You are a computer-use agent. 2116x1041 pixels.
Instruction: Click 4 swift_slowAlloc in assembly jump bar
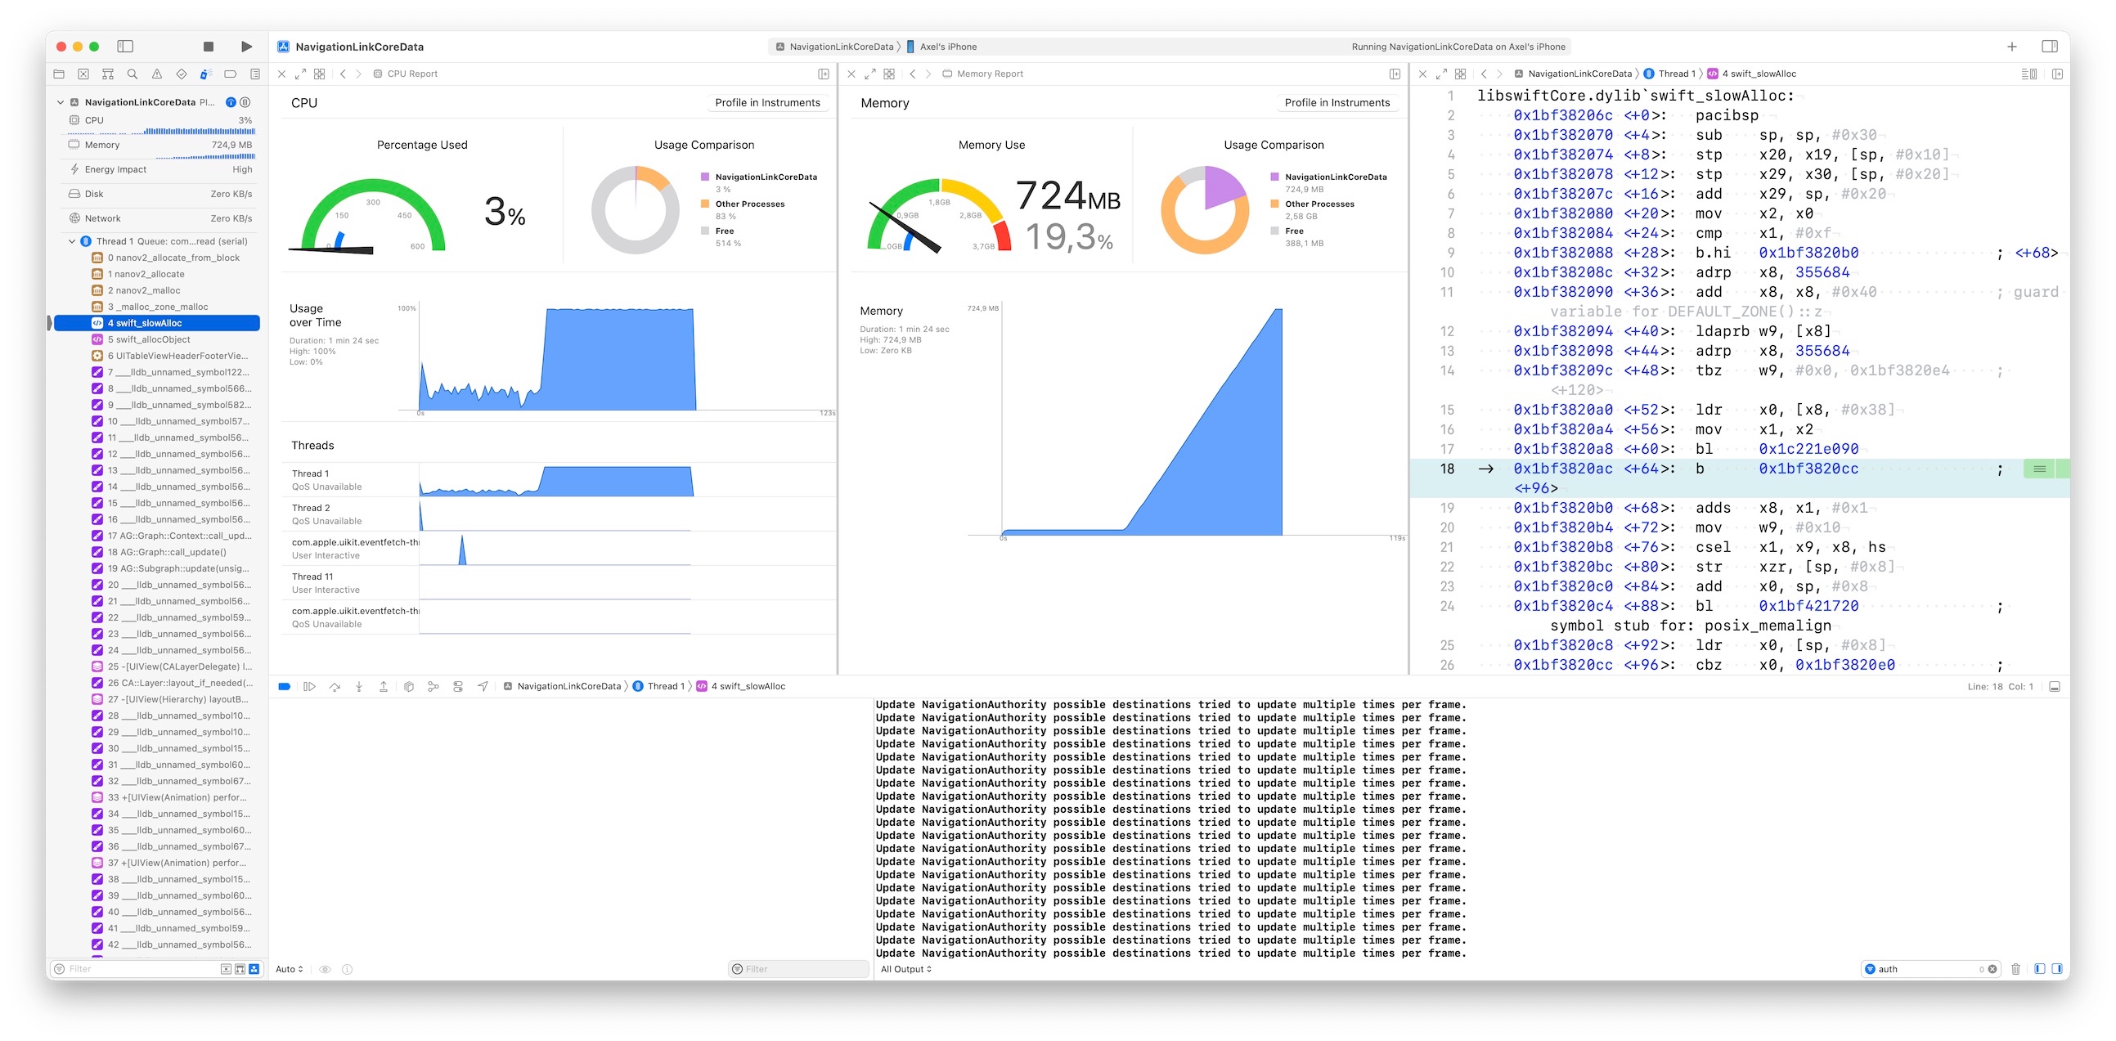(x=1752, y=74)
